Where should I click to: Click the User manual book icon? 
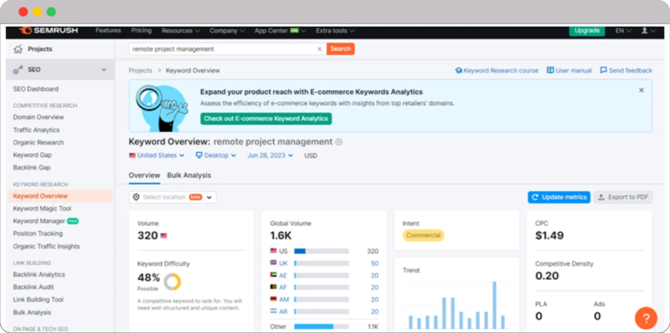550,70
